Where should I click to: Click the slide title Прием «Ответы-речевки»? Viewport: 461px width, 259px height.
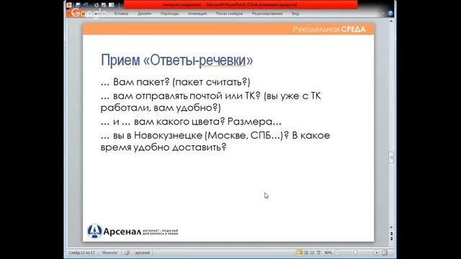coord(176,60)
